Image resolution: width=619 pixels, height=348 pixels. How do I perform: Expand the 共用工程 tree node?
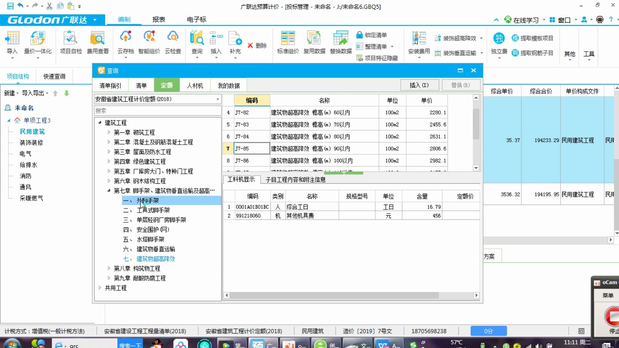coord(100,287)
